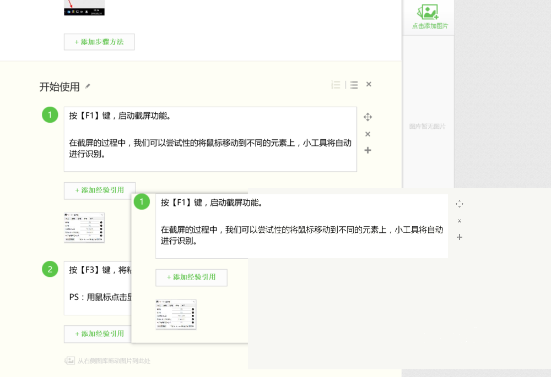
Task: Open the image thumbnail under step 1 in main editor
Action: click(84, 227)
